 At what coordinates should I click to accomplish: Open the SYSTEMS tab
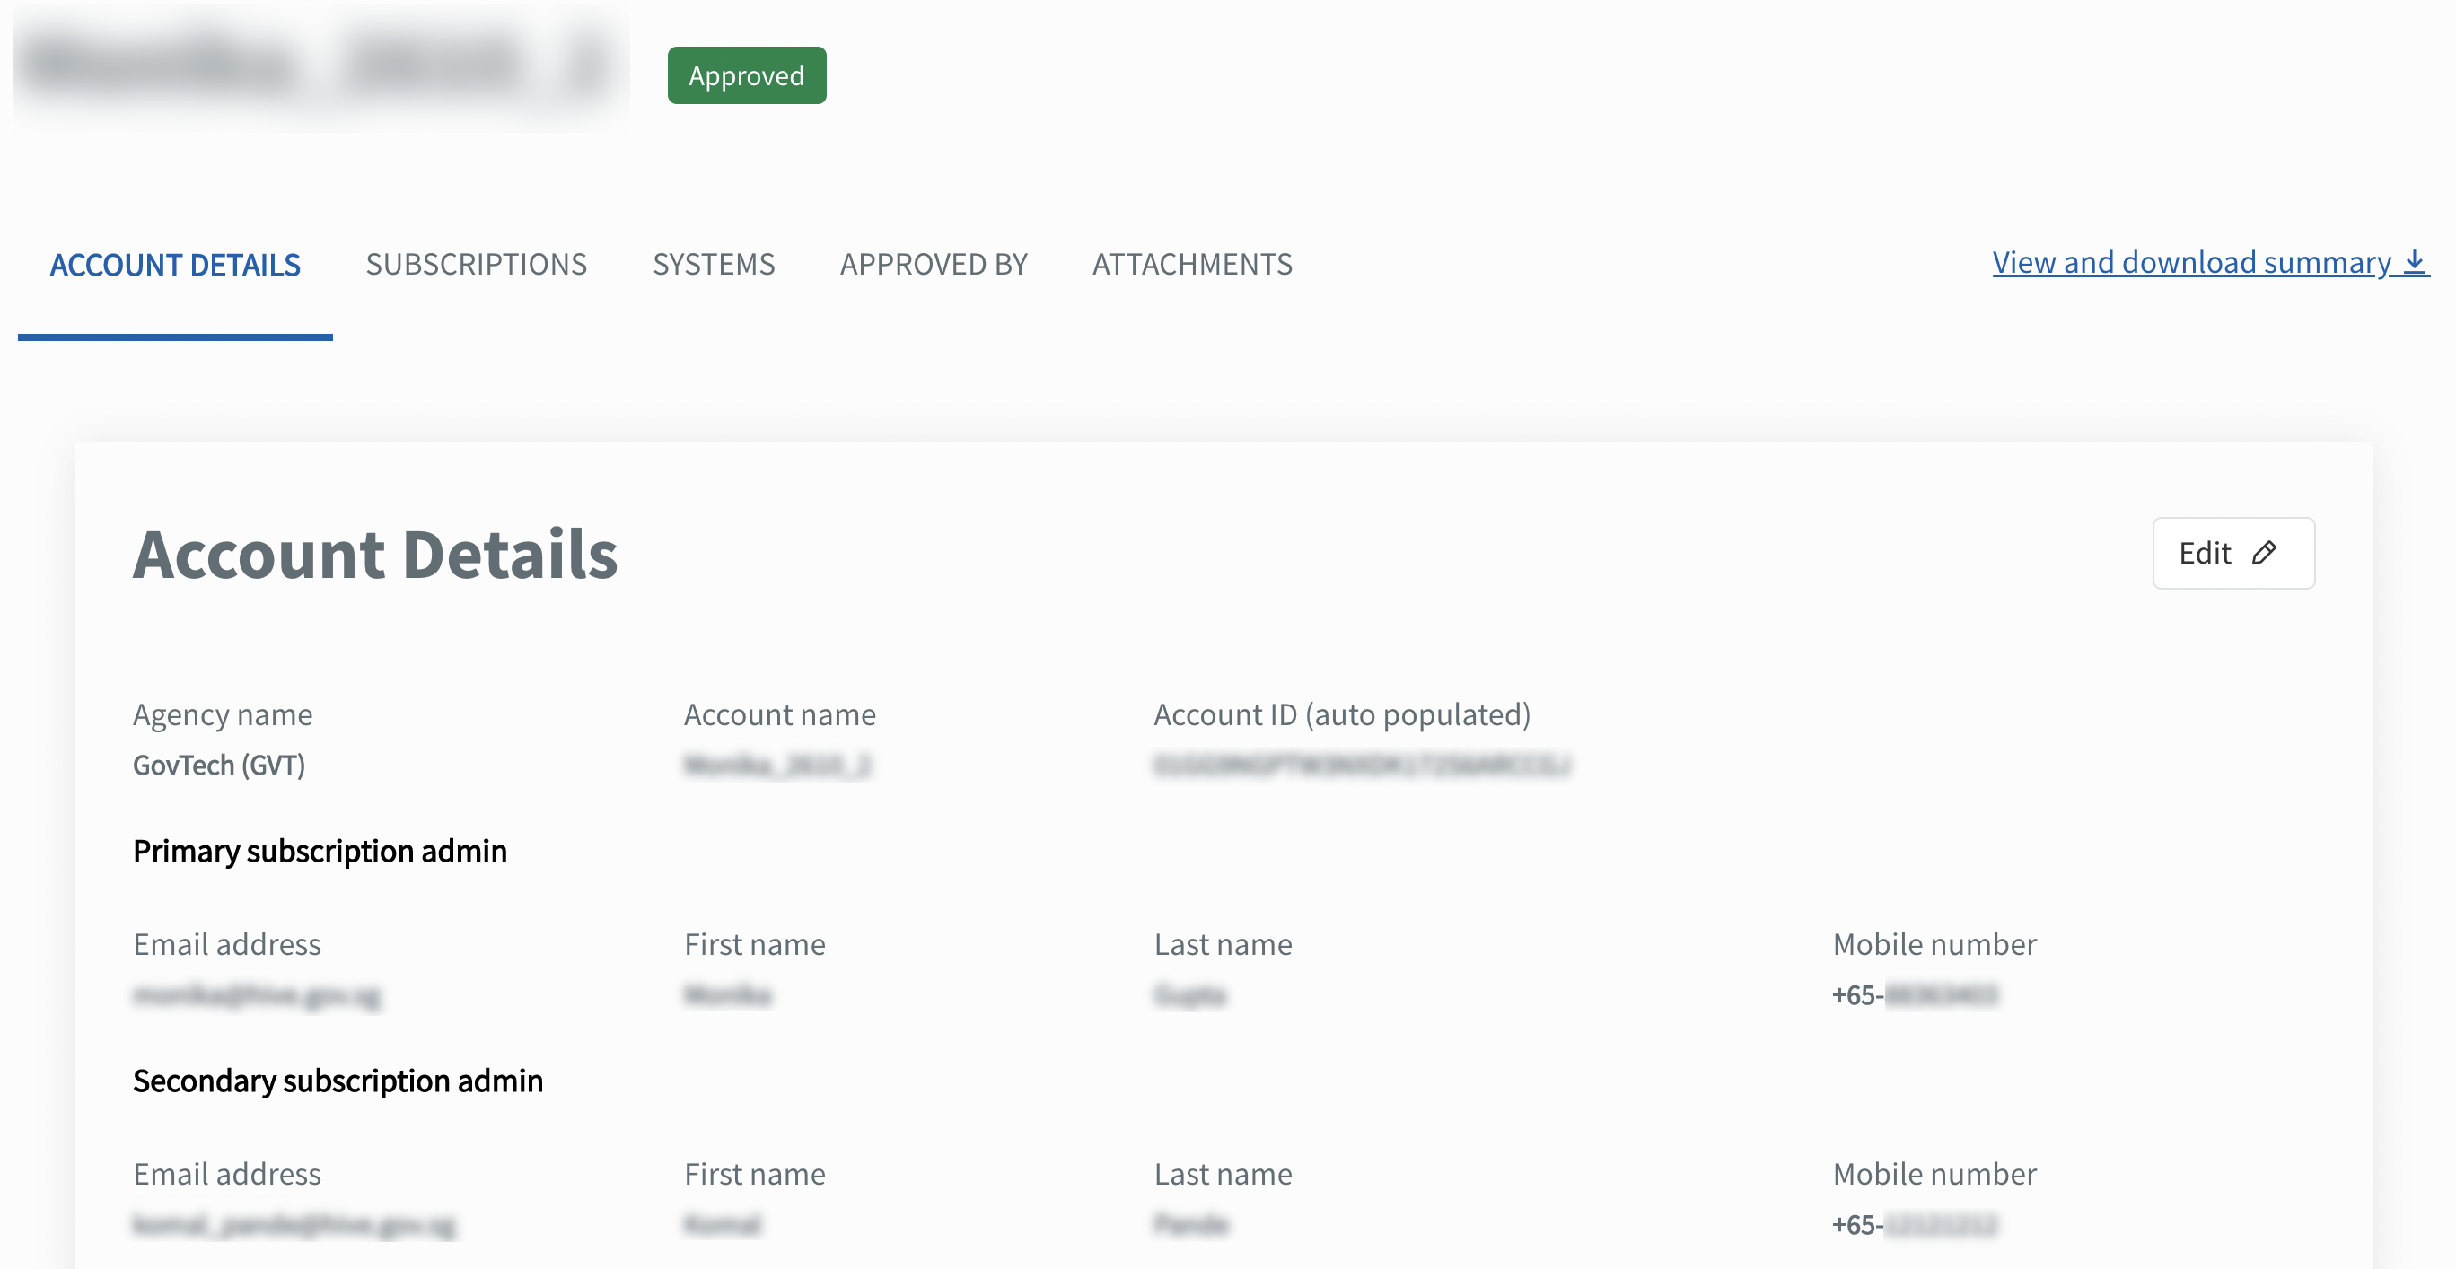click(x=713, y=264)
